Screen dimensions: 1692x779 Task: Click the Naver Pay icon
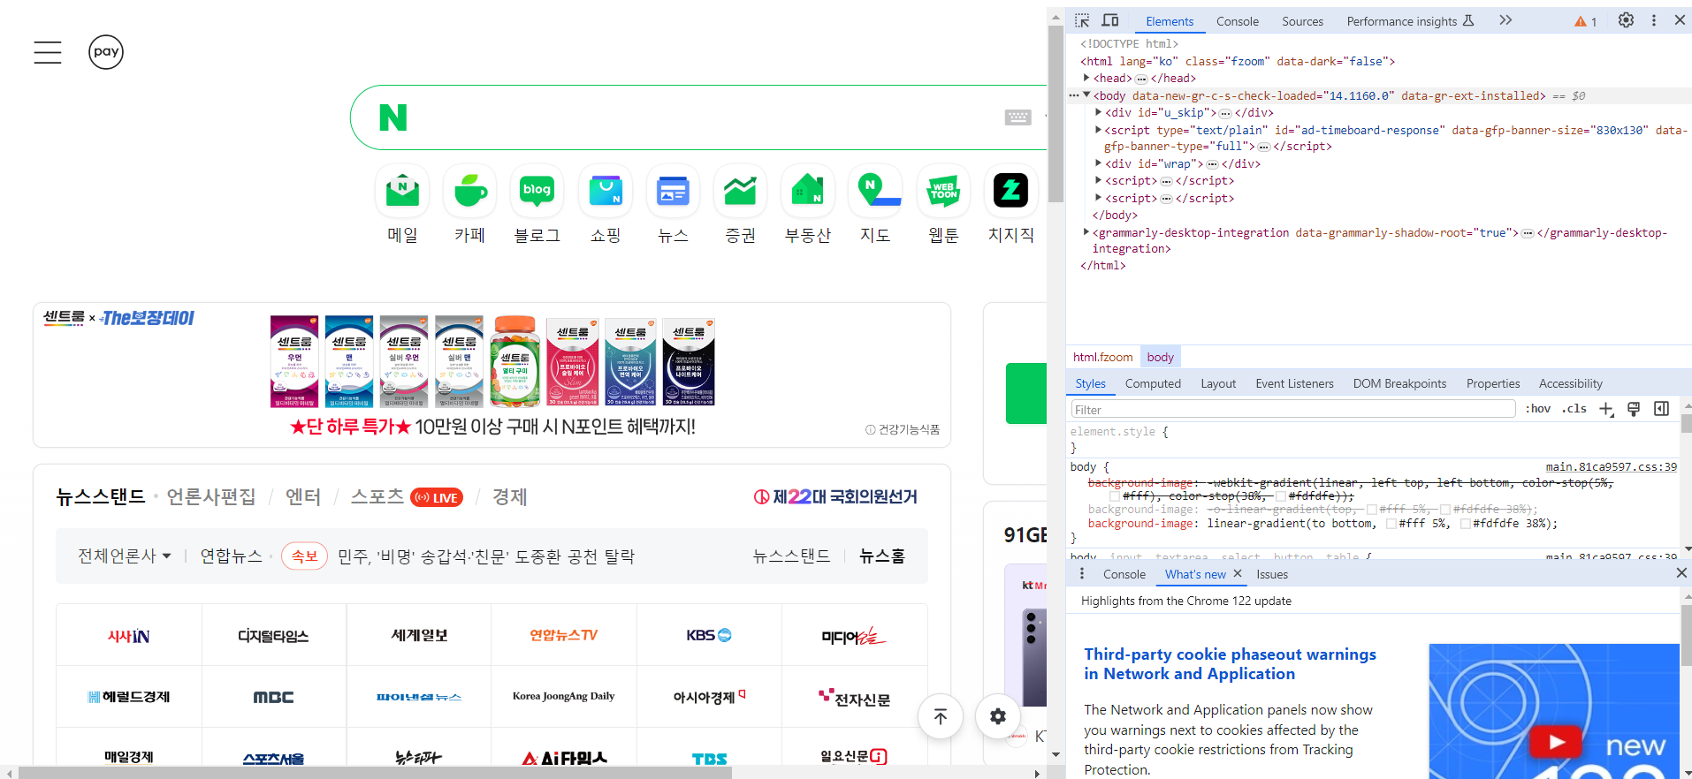106,52
